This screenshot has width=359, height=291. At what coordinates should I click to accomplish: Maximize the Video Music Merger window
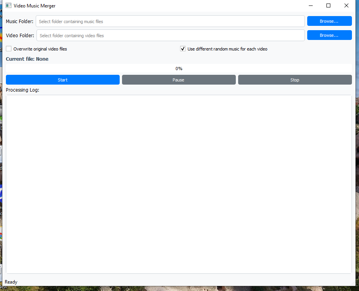click(x=328, y=6)
